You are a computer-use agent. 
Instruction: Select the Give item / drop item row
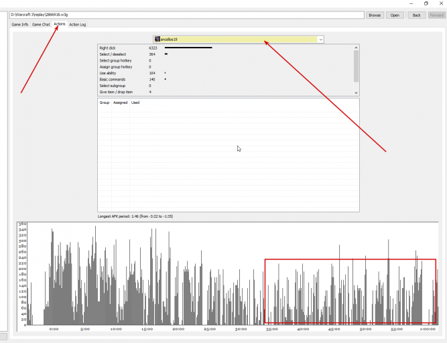[225, 92]
